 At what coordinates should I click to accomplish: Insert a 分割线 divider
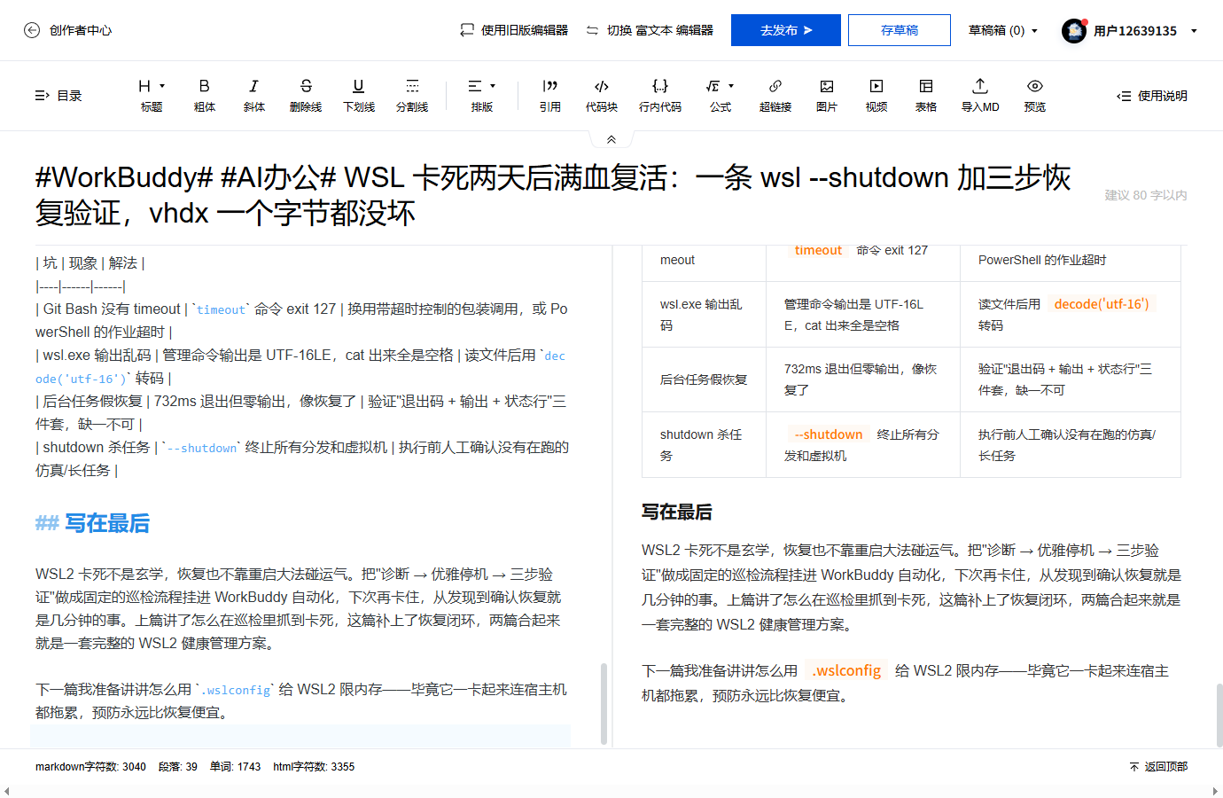click(x=412, y=95)
